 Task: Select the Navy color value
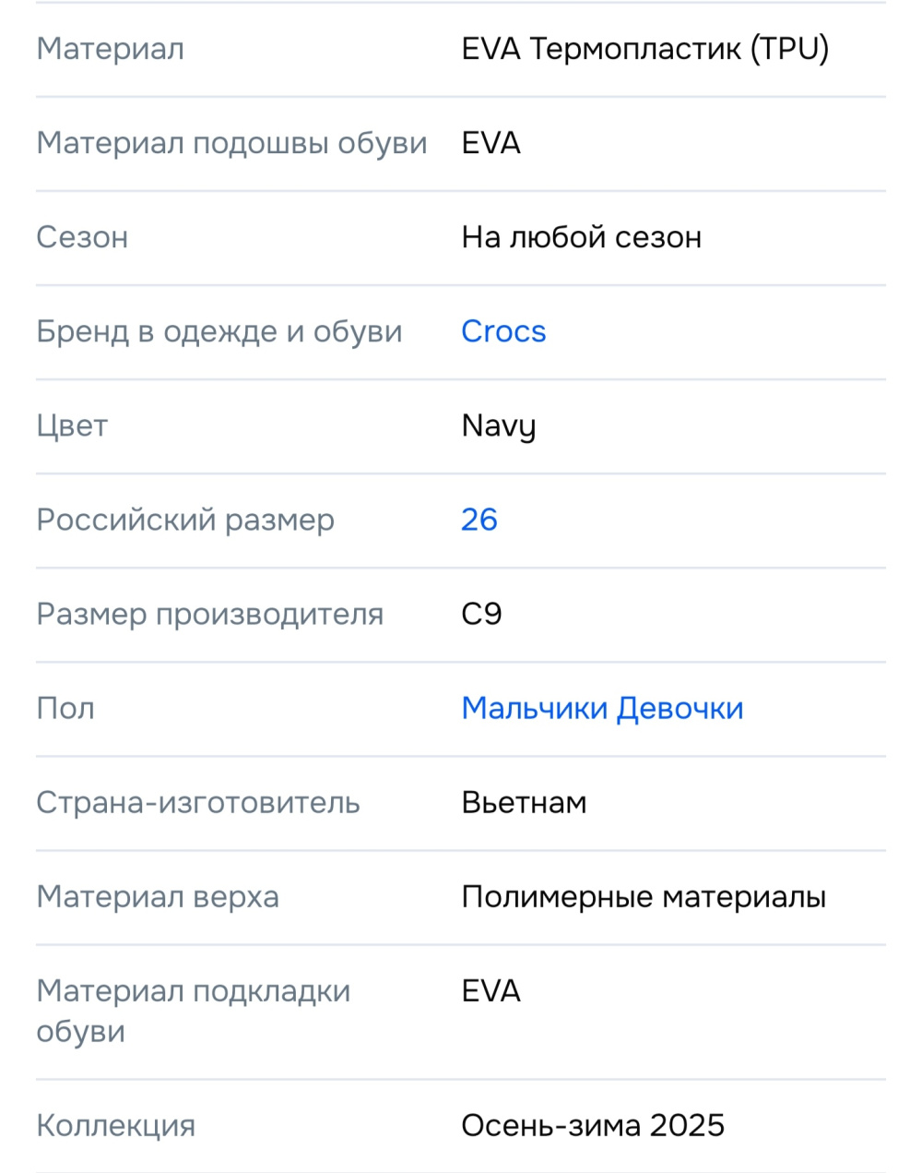click(x=498, y=425)
